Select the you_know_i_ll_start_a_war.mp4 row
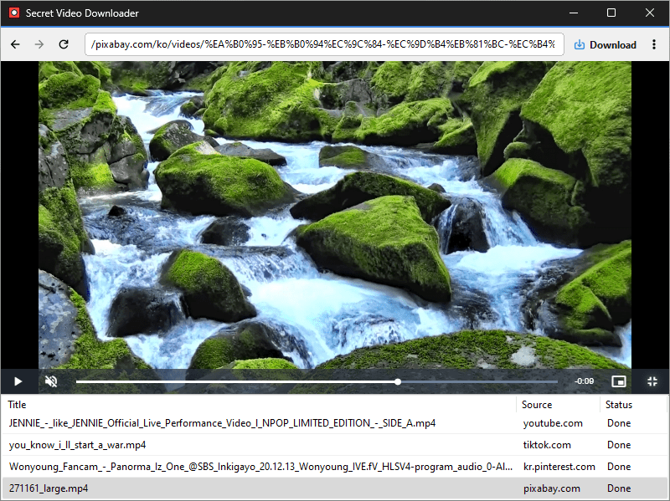The width and height of the screenshot is (670, 501). click(x=334, y=445)
